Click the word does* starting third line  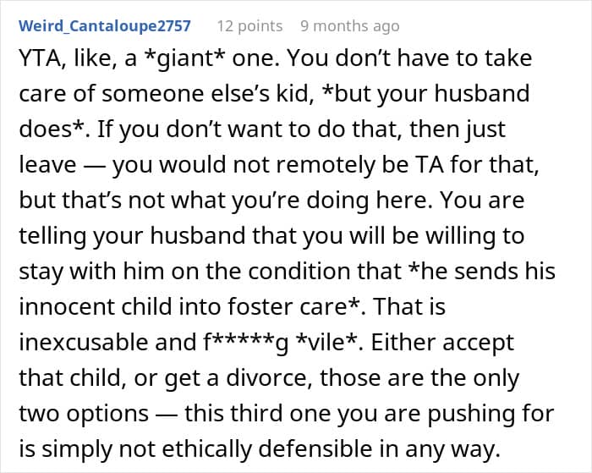tap(51, 129)
